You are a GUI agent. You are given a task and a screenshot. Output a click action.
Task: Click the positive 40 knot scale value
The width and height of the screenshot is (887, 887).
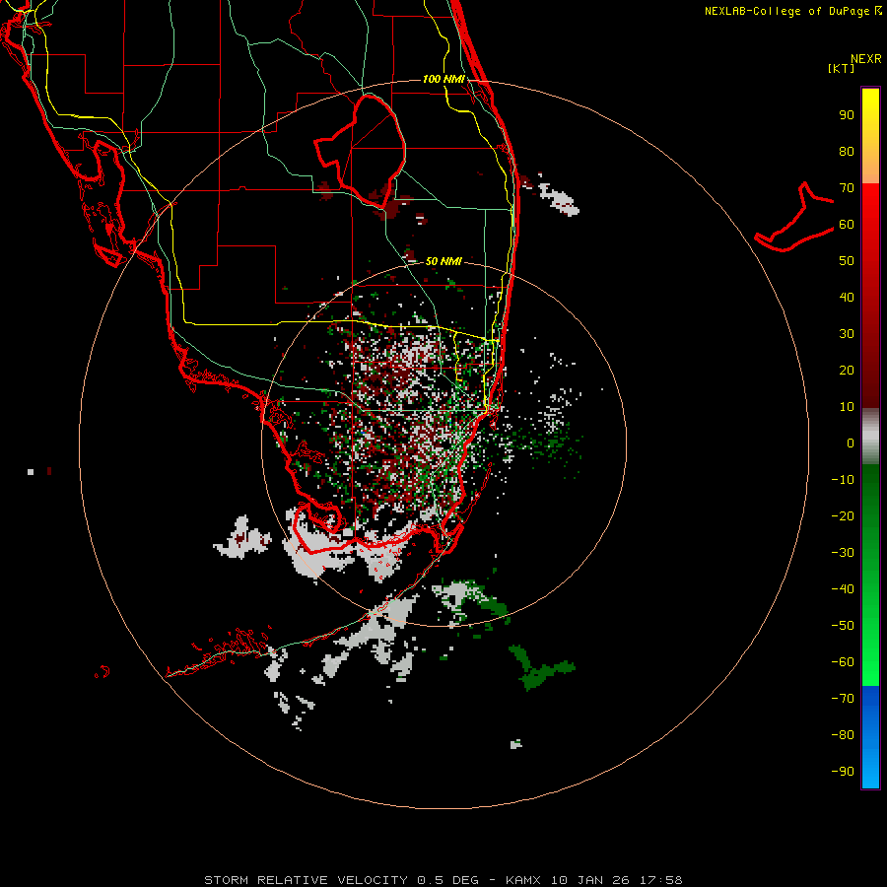[847, 298]
